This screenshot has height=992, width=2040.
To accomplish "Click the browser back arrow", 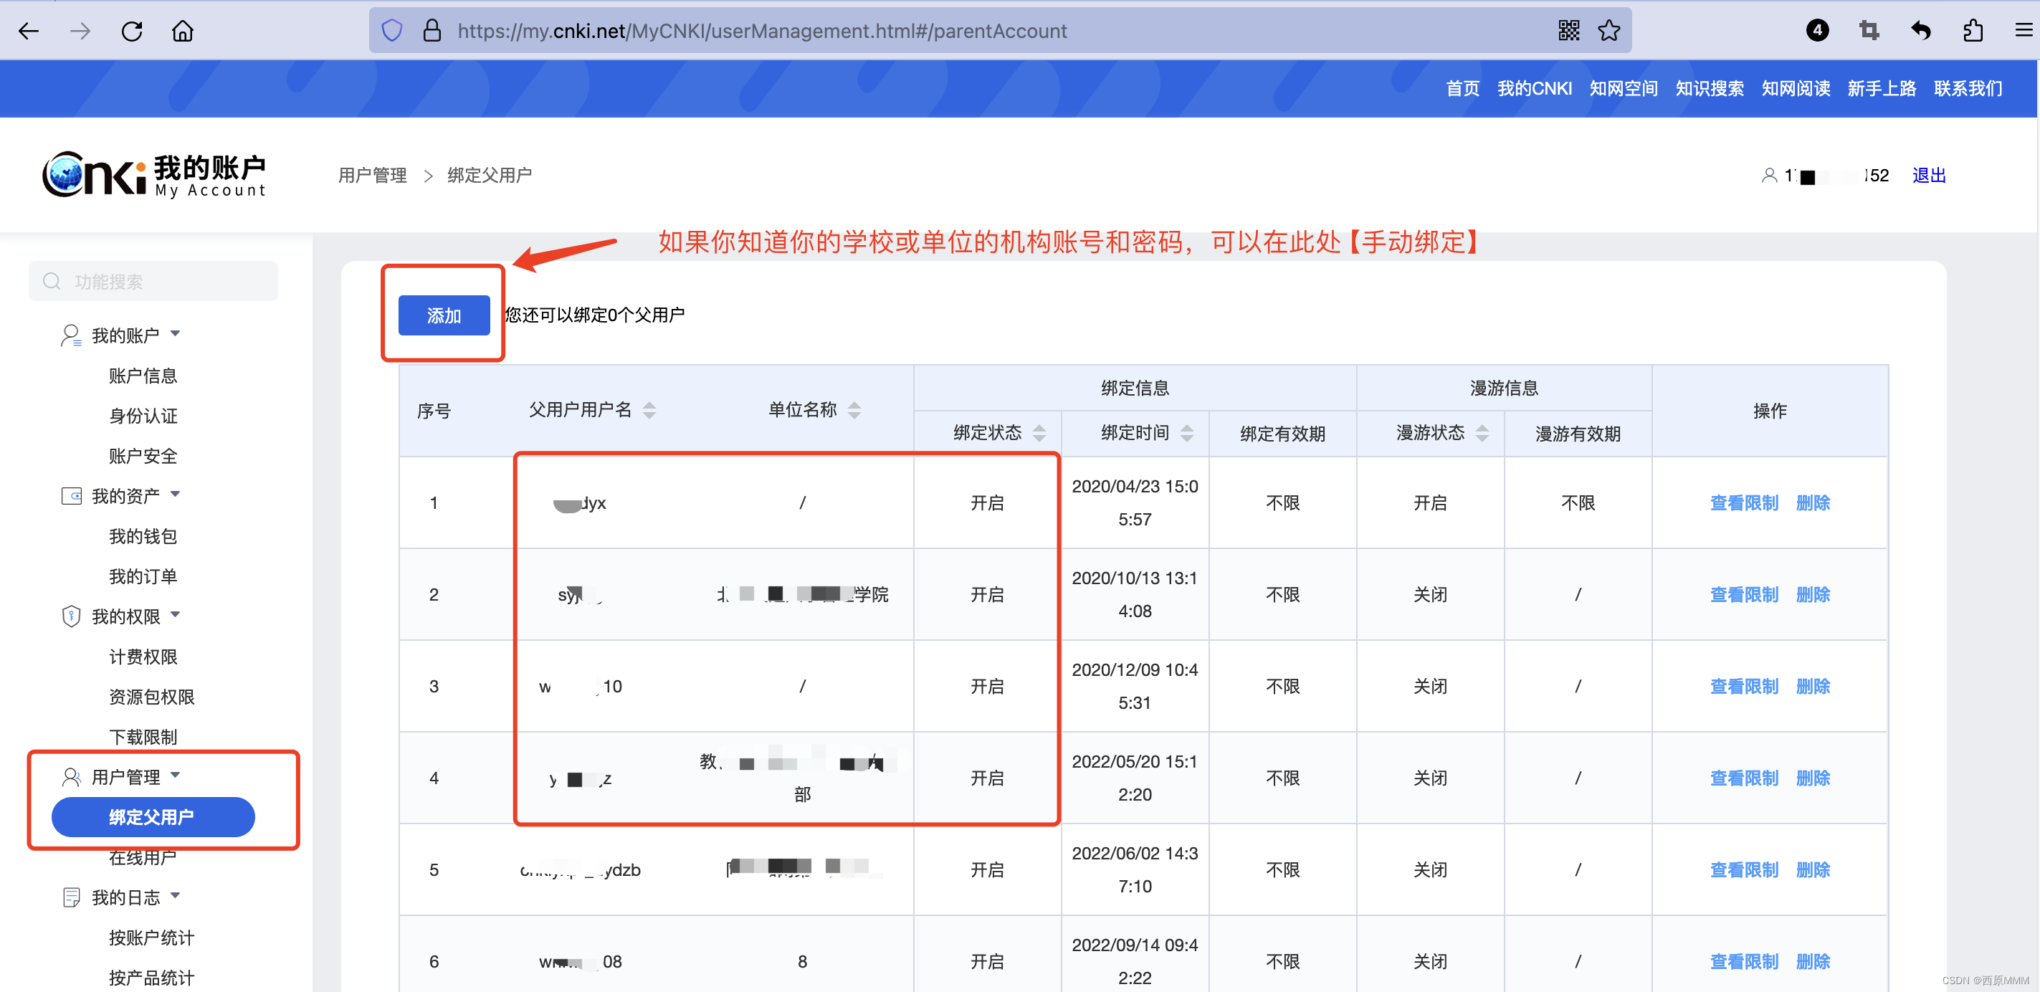I will click(x=29, y=31).
